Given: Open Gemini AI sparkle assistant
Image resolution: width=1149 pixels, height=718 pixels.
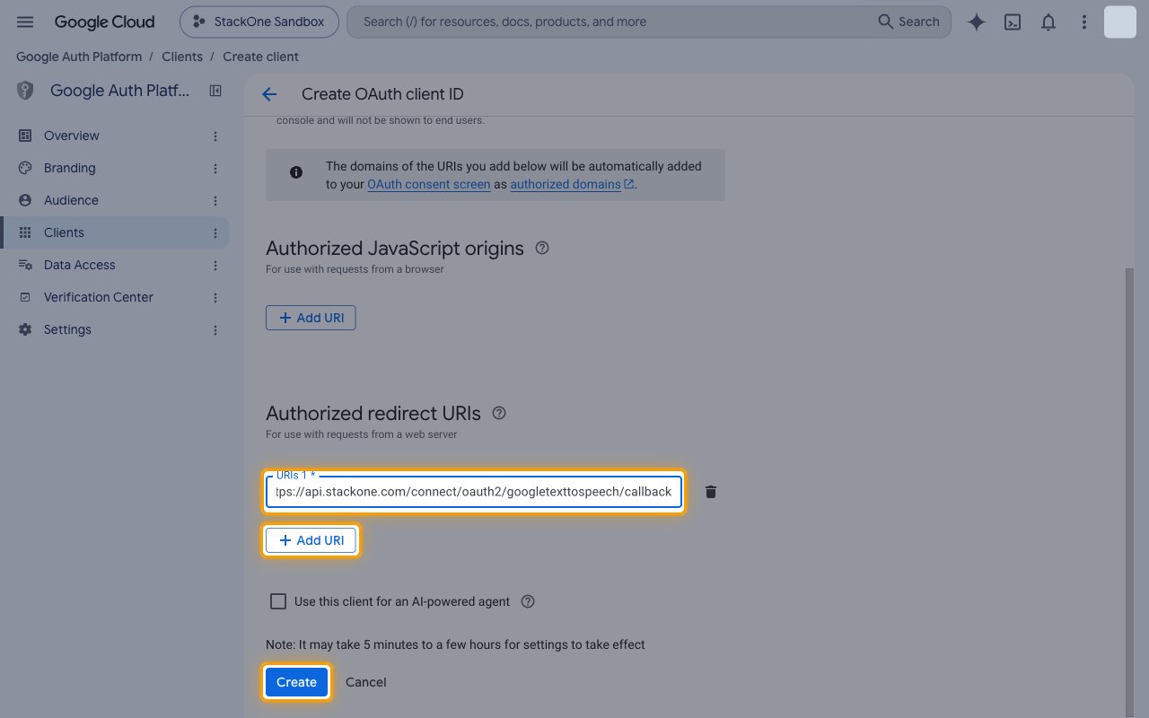Looking at the screenshot, I should click(977, 22).
